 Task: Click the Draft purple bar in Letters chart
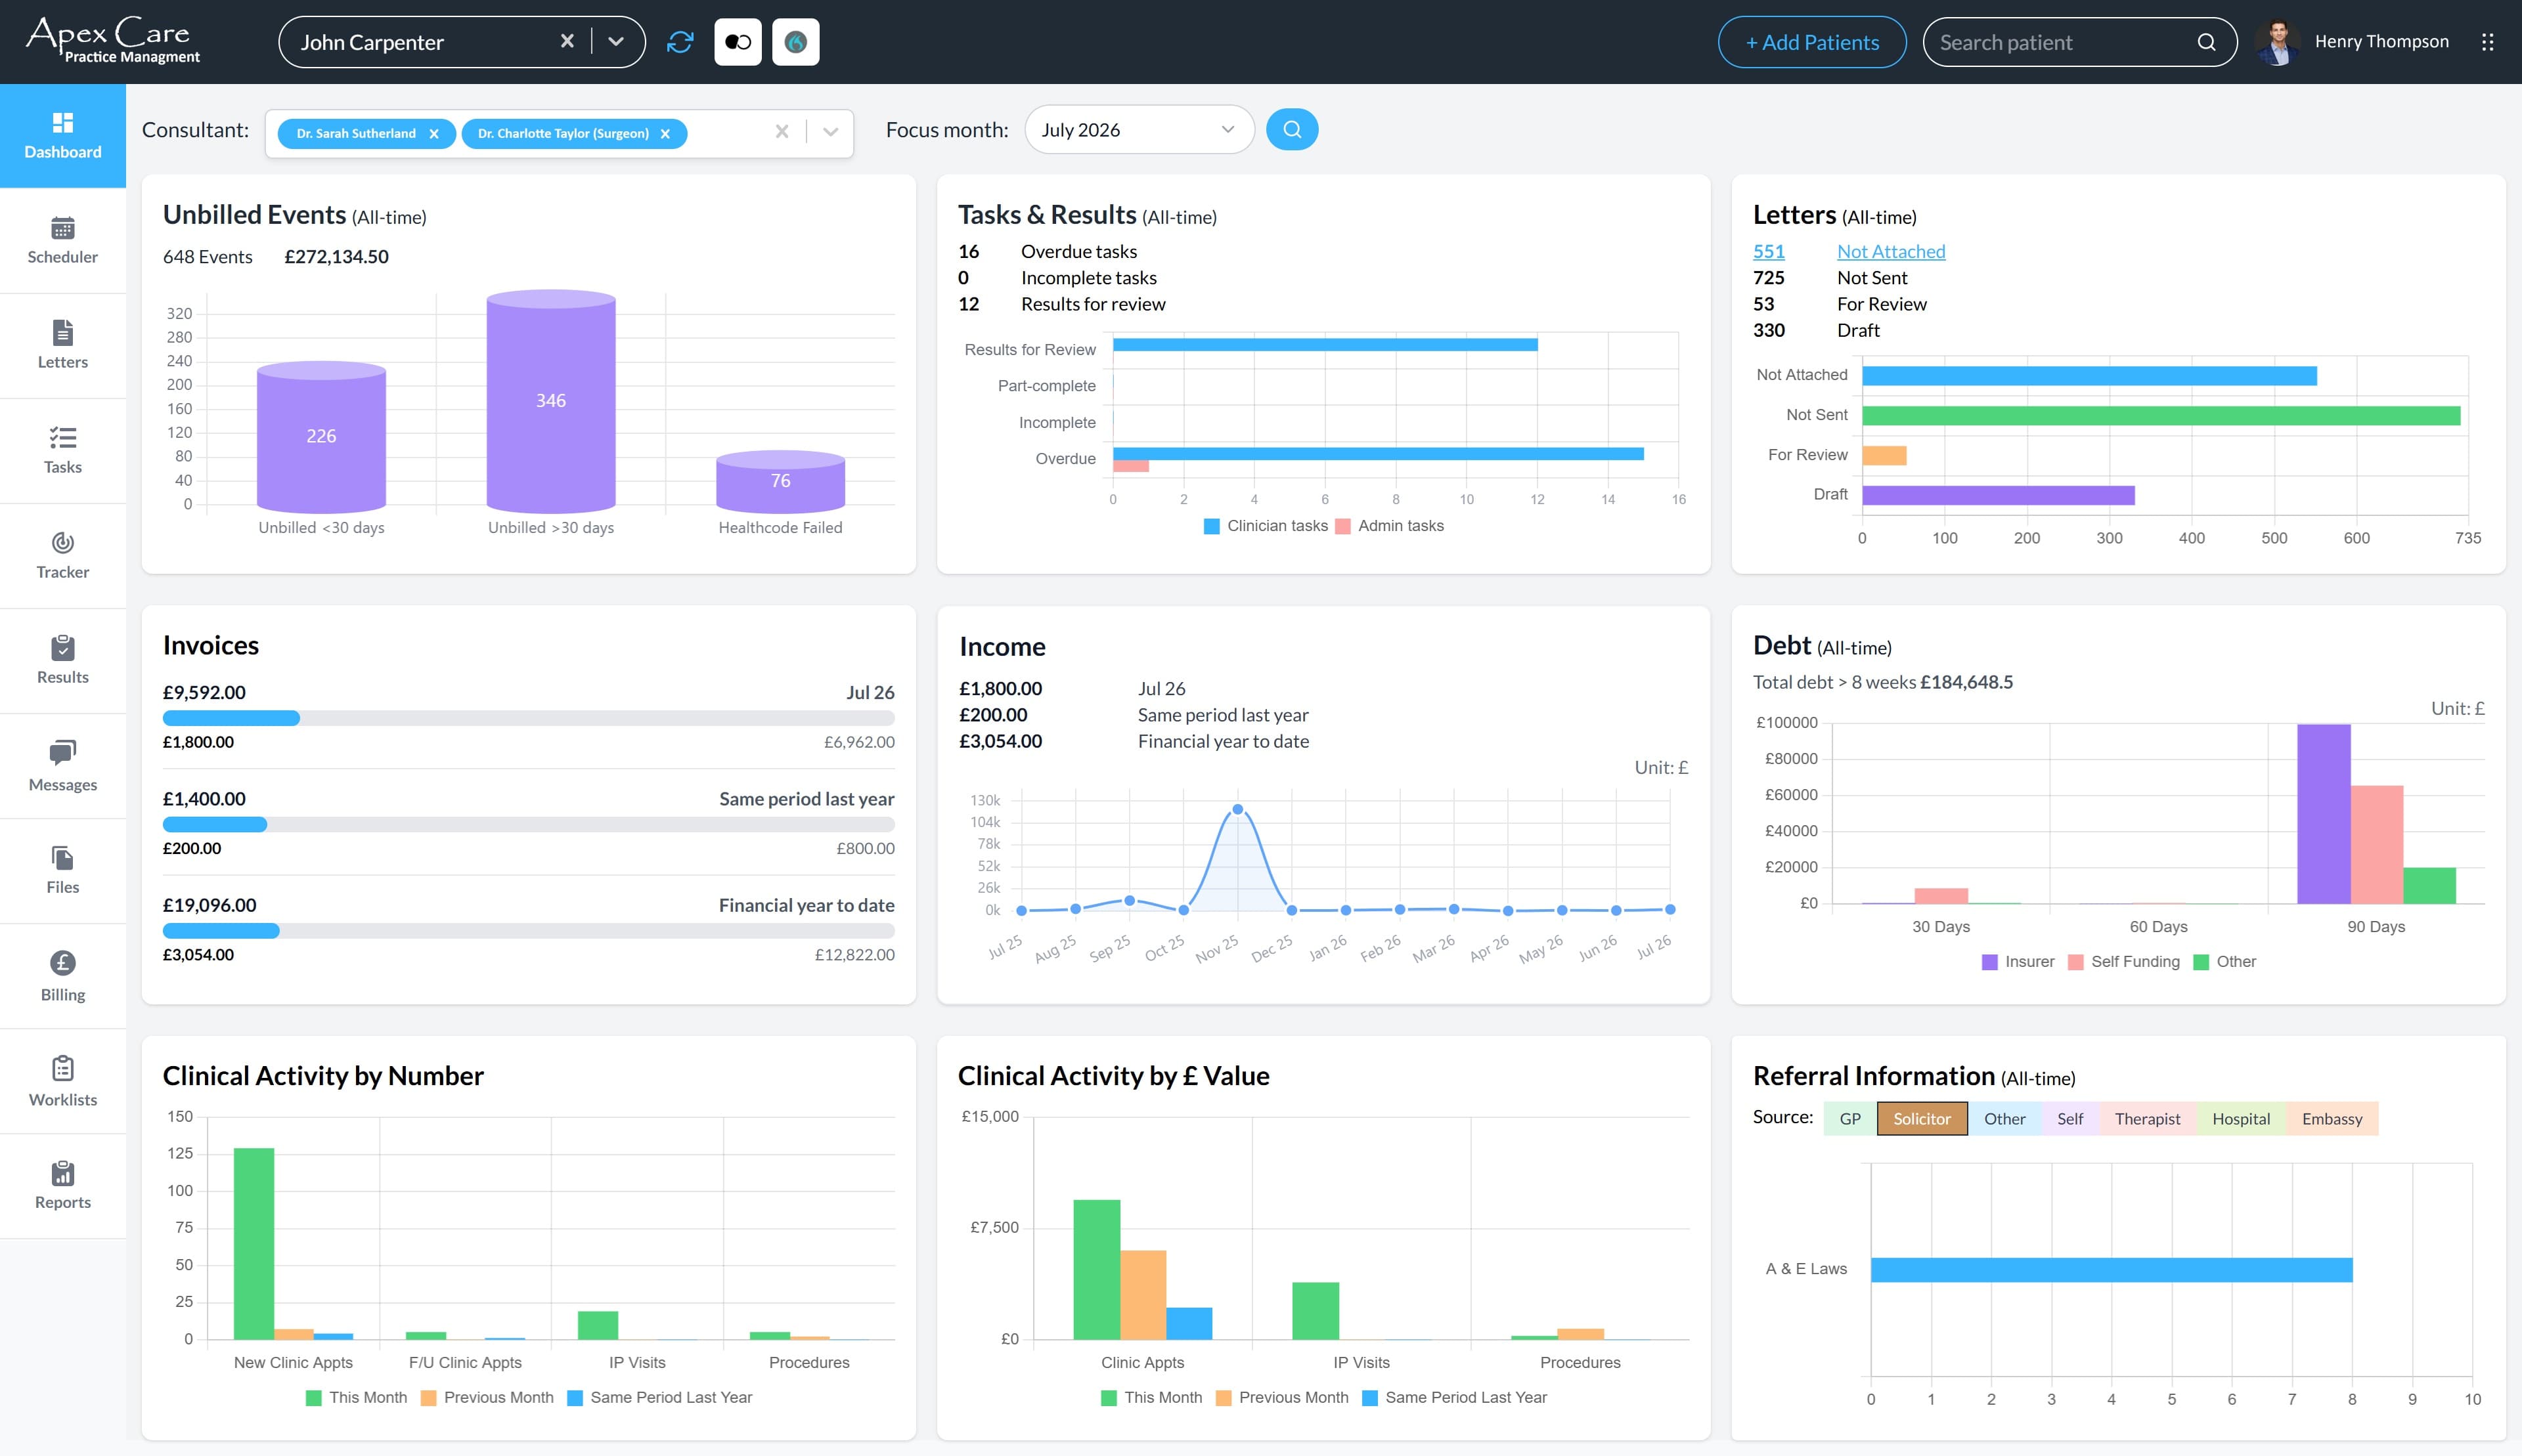pos(1998,495)
